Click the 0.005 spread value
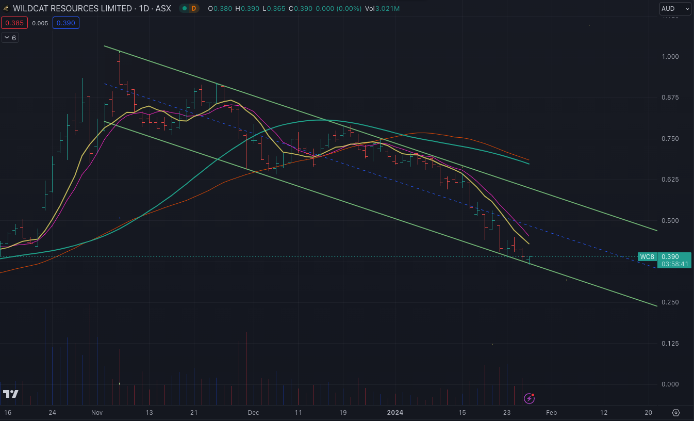This screenshot has height=421, width=694. (x=40, y=23)
